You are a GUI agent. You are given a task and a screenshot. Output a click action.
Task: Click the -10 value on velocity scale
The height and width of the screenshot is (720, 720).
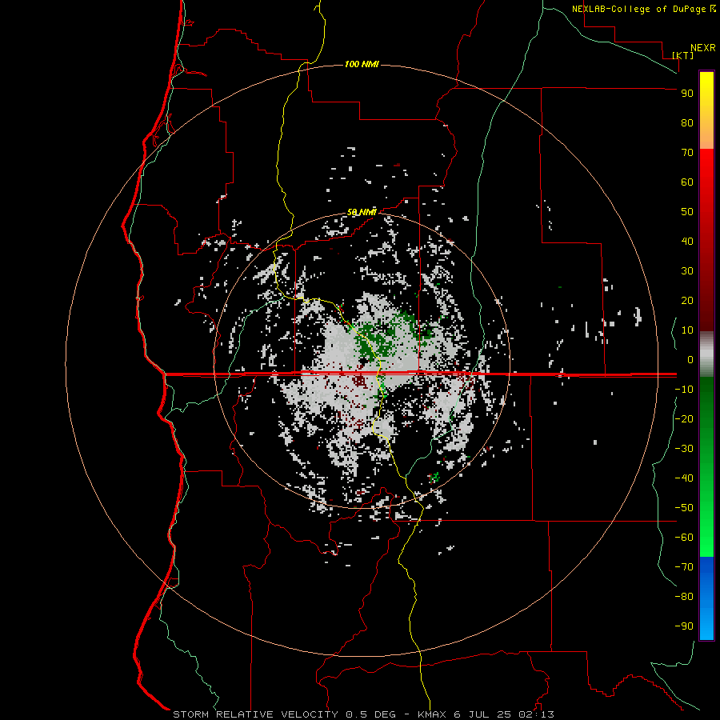[684, 390]
